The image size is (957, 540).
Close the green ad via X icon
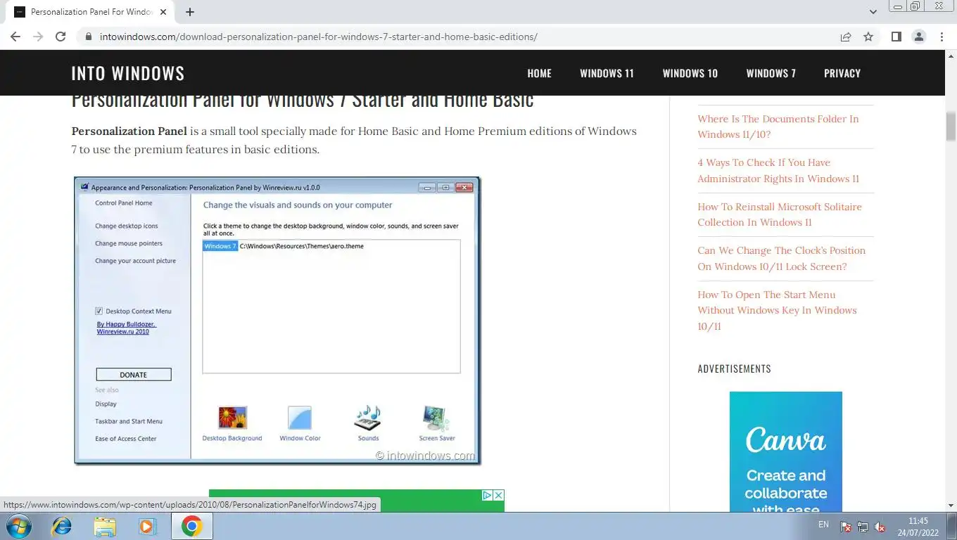pos(498,495)
